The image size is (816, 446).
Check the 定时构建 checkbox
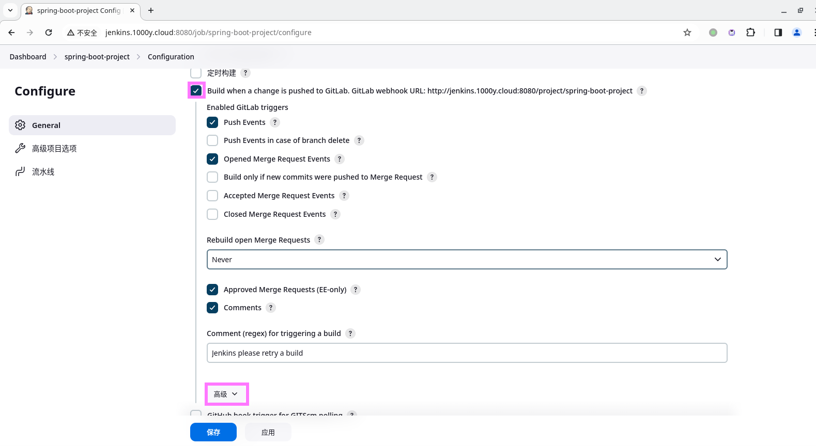[196, 73]
